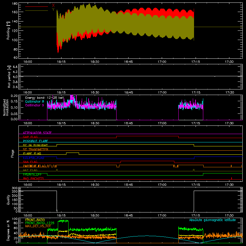
Task: Click the "FLARE_FLAG" label
Action: (x=32, y=153)
